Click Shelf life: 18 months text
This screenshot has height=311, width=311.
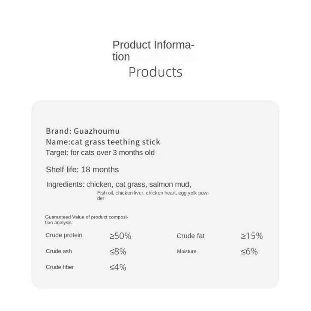pos(82,170)
